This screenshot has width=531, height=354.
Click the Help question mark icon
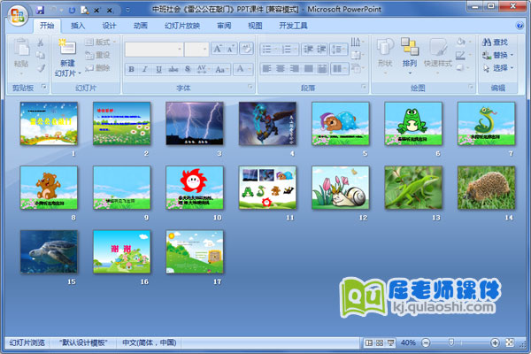pos(519,26)
